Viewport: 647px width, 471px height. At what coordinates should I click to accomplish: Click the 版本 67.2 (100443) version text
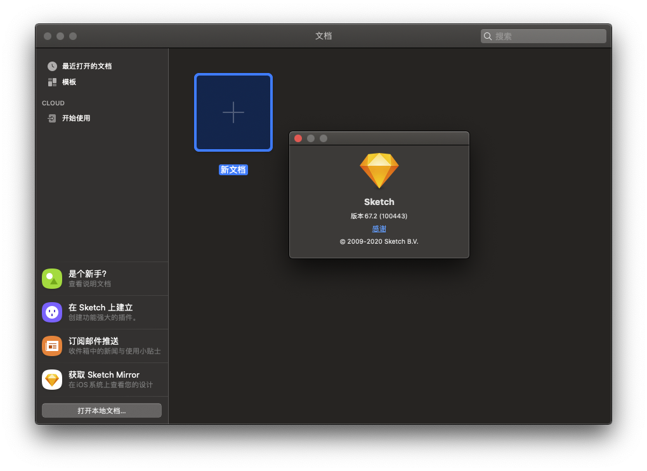(x=379, y=216)
